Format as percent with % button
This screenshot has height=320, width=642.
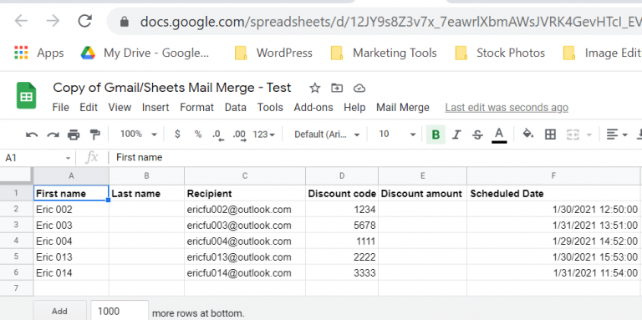198,135
